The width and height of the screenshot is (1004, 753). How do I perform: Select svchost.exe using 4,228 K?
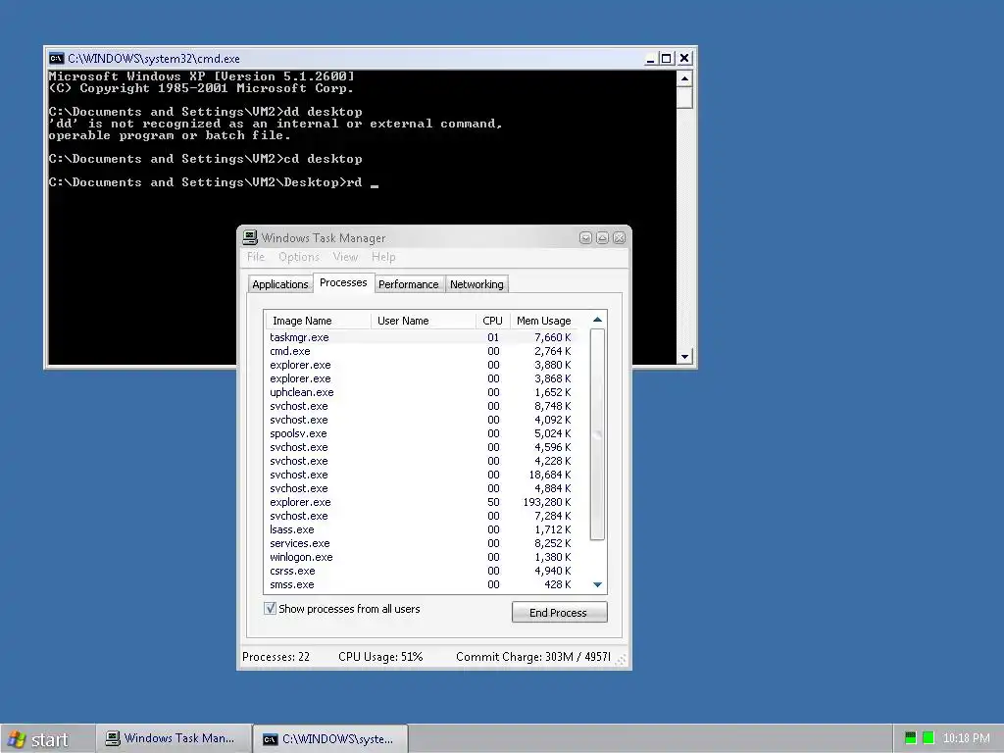421,461
